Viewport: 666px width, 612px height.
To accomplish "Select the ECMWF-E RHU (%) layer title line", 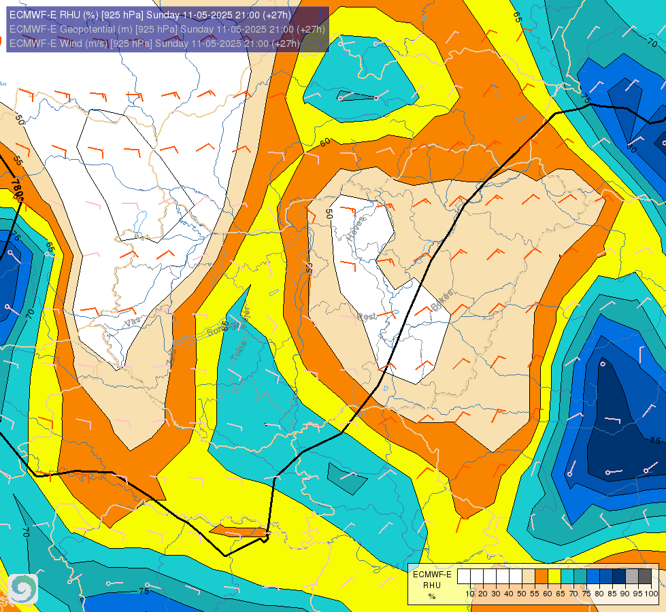I will [150, 15].
